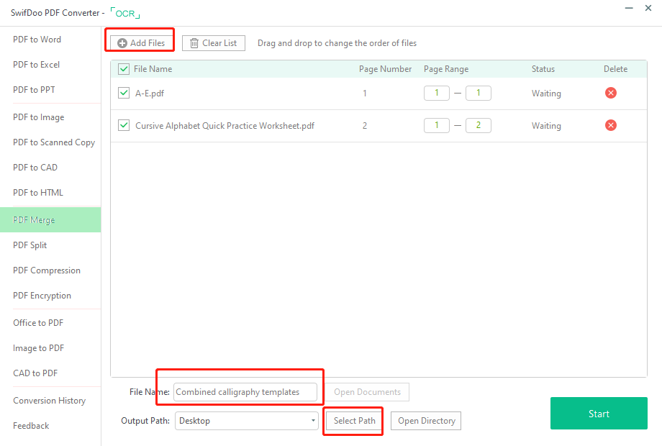Click the Select Path button
The height and width of the screenshot is (446, 662).
click(354, 421)
